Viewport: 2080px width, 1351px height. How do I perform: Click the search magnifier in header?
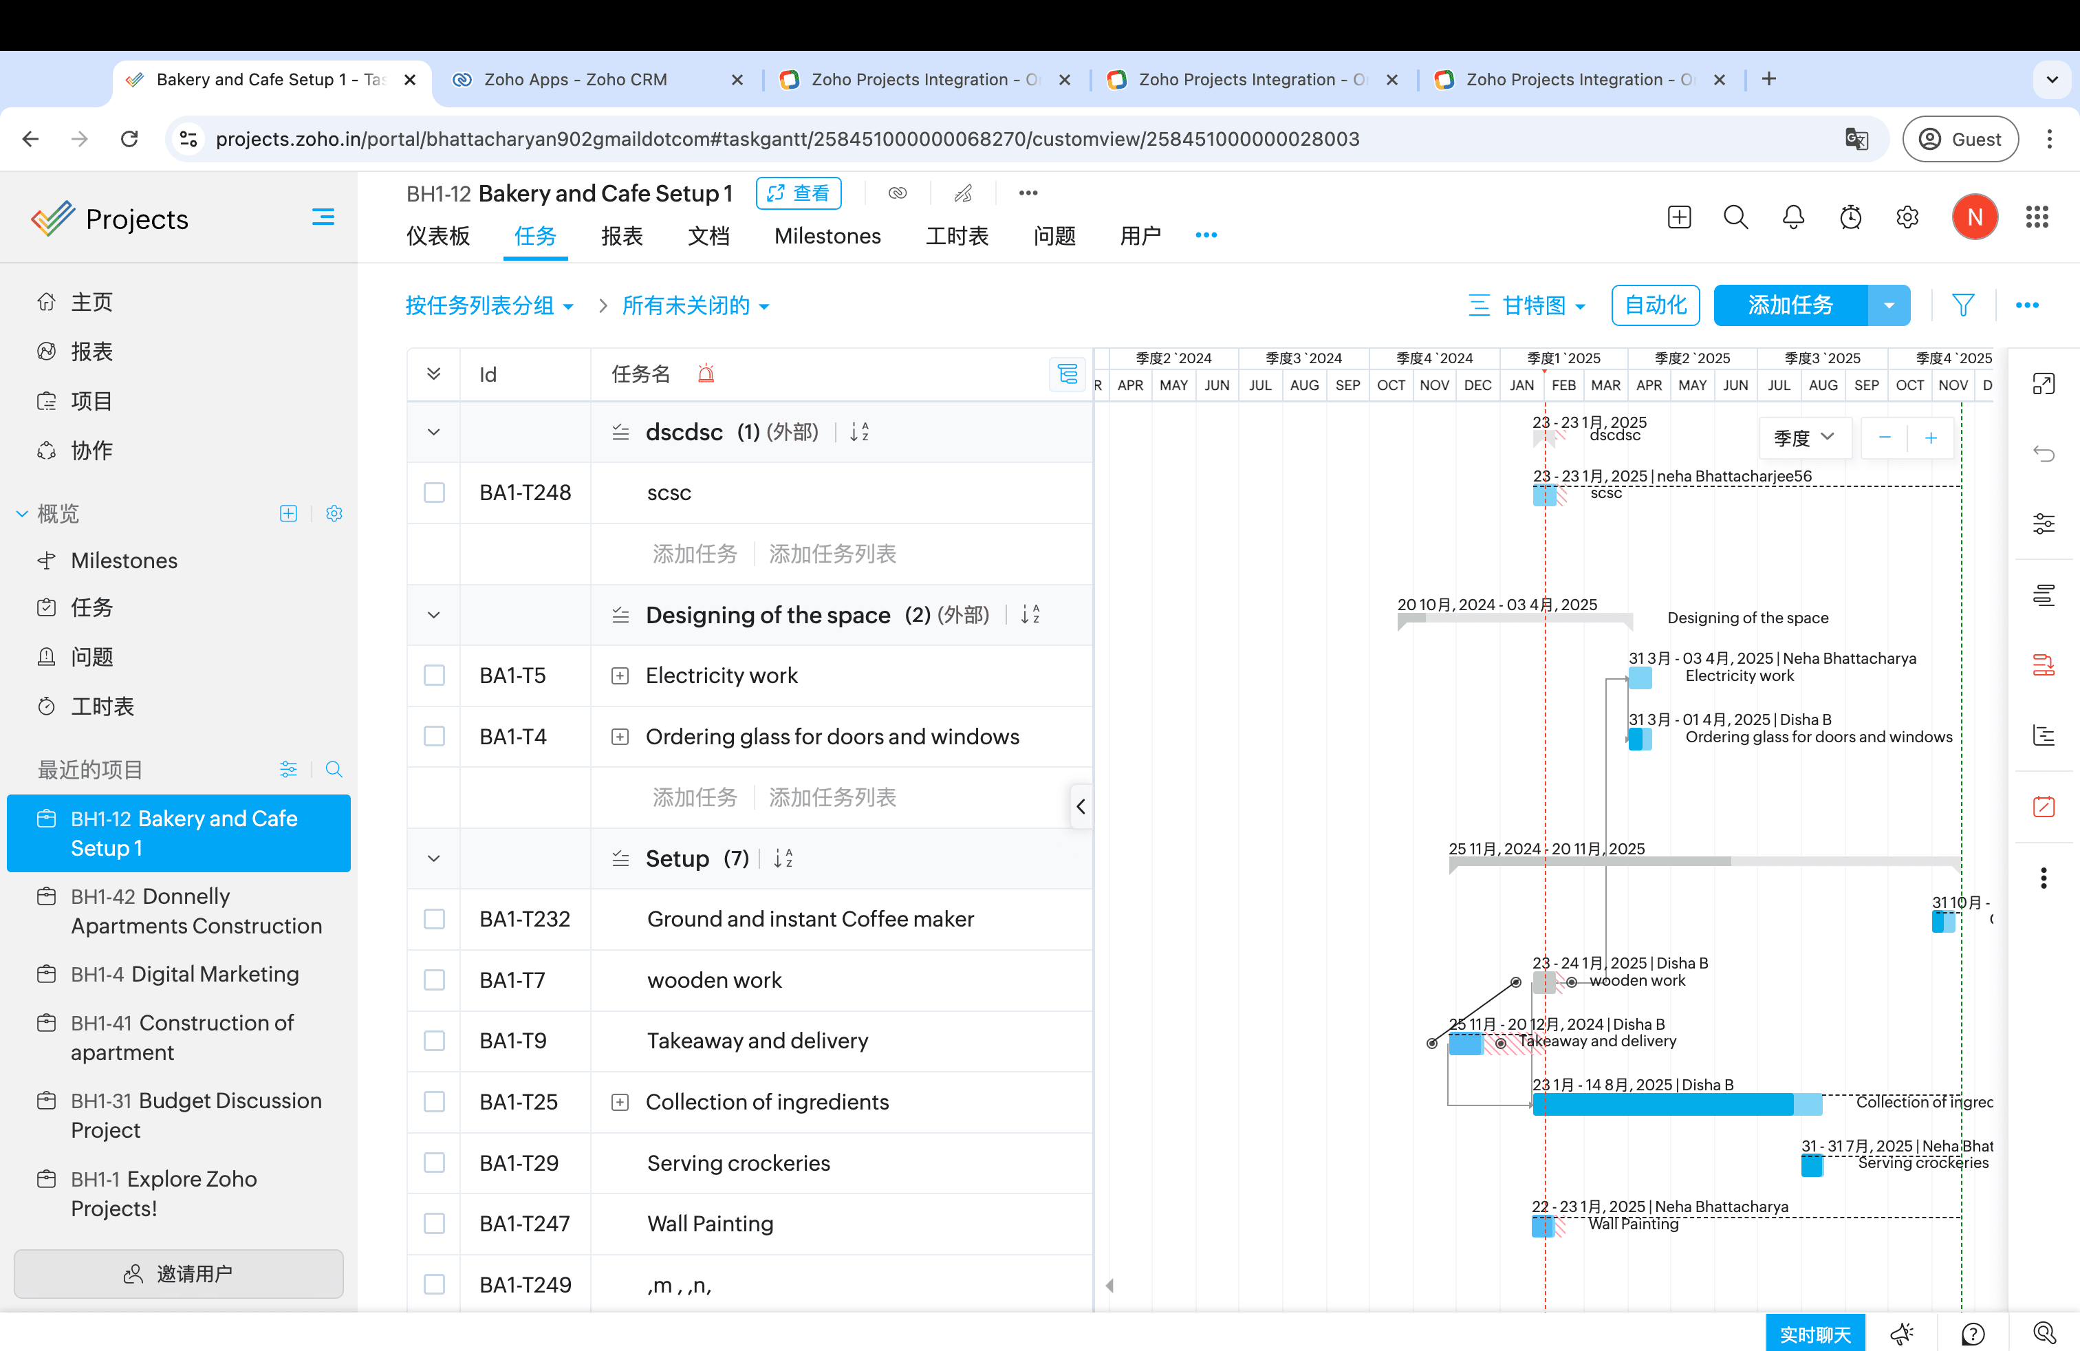1735,217
